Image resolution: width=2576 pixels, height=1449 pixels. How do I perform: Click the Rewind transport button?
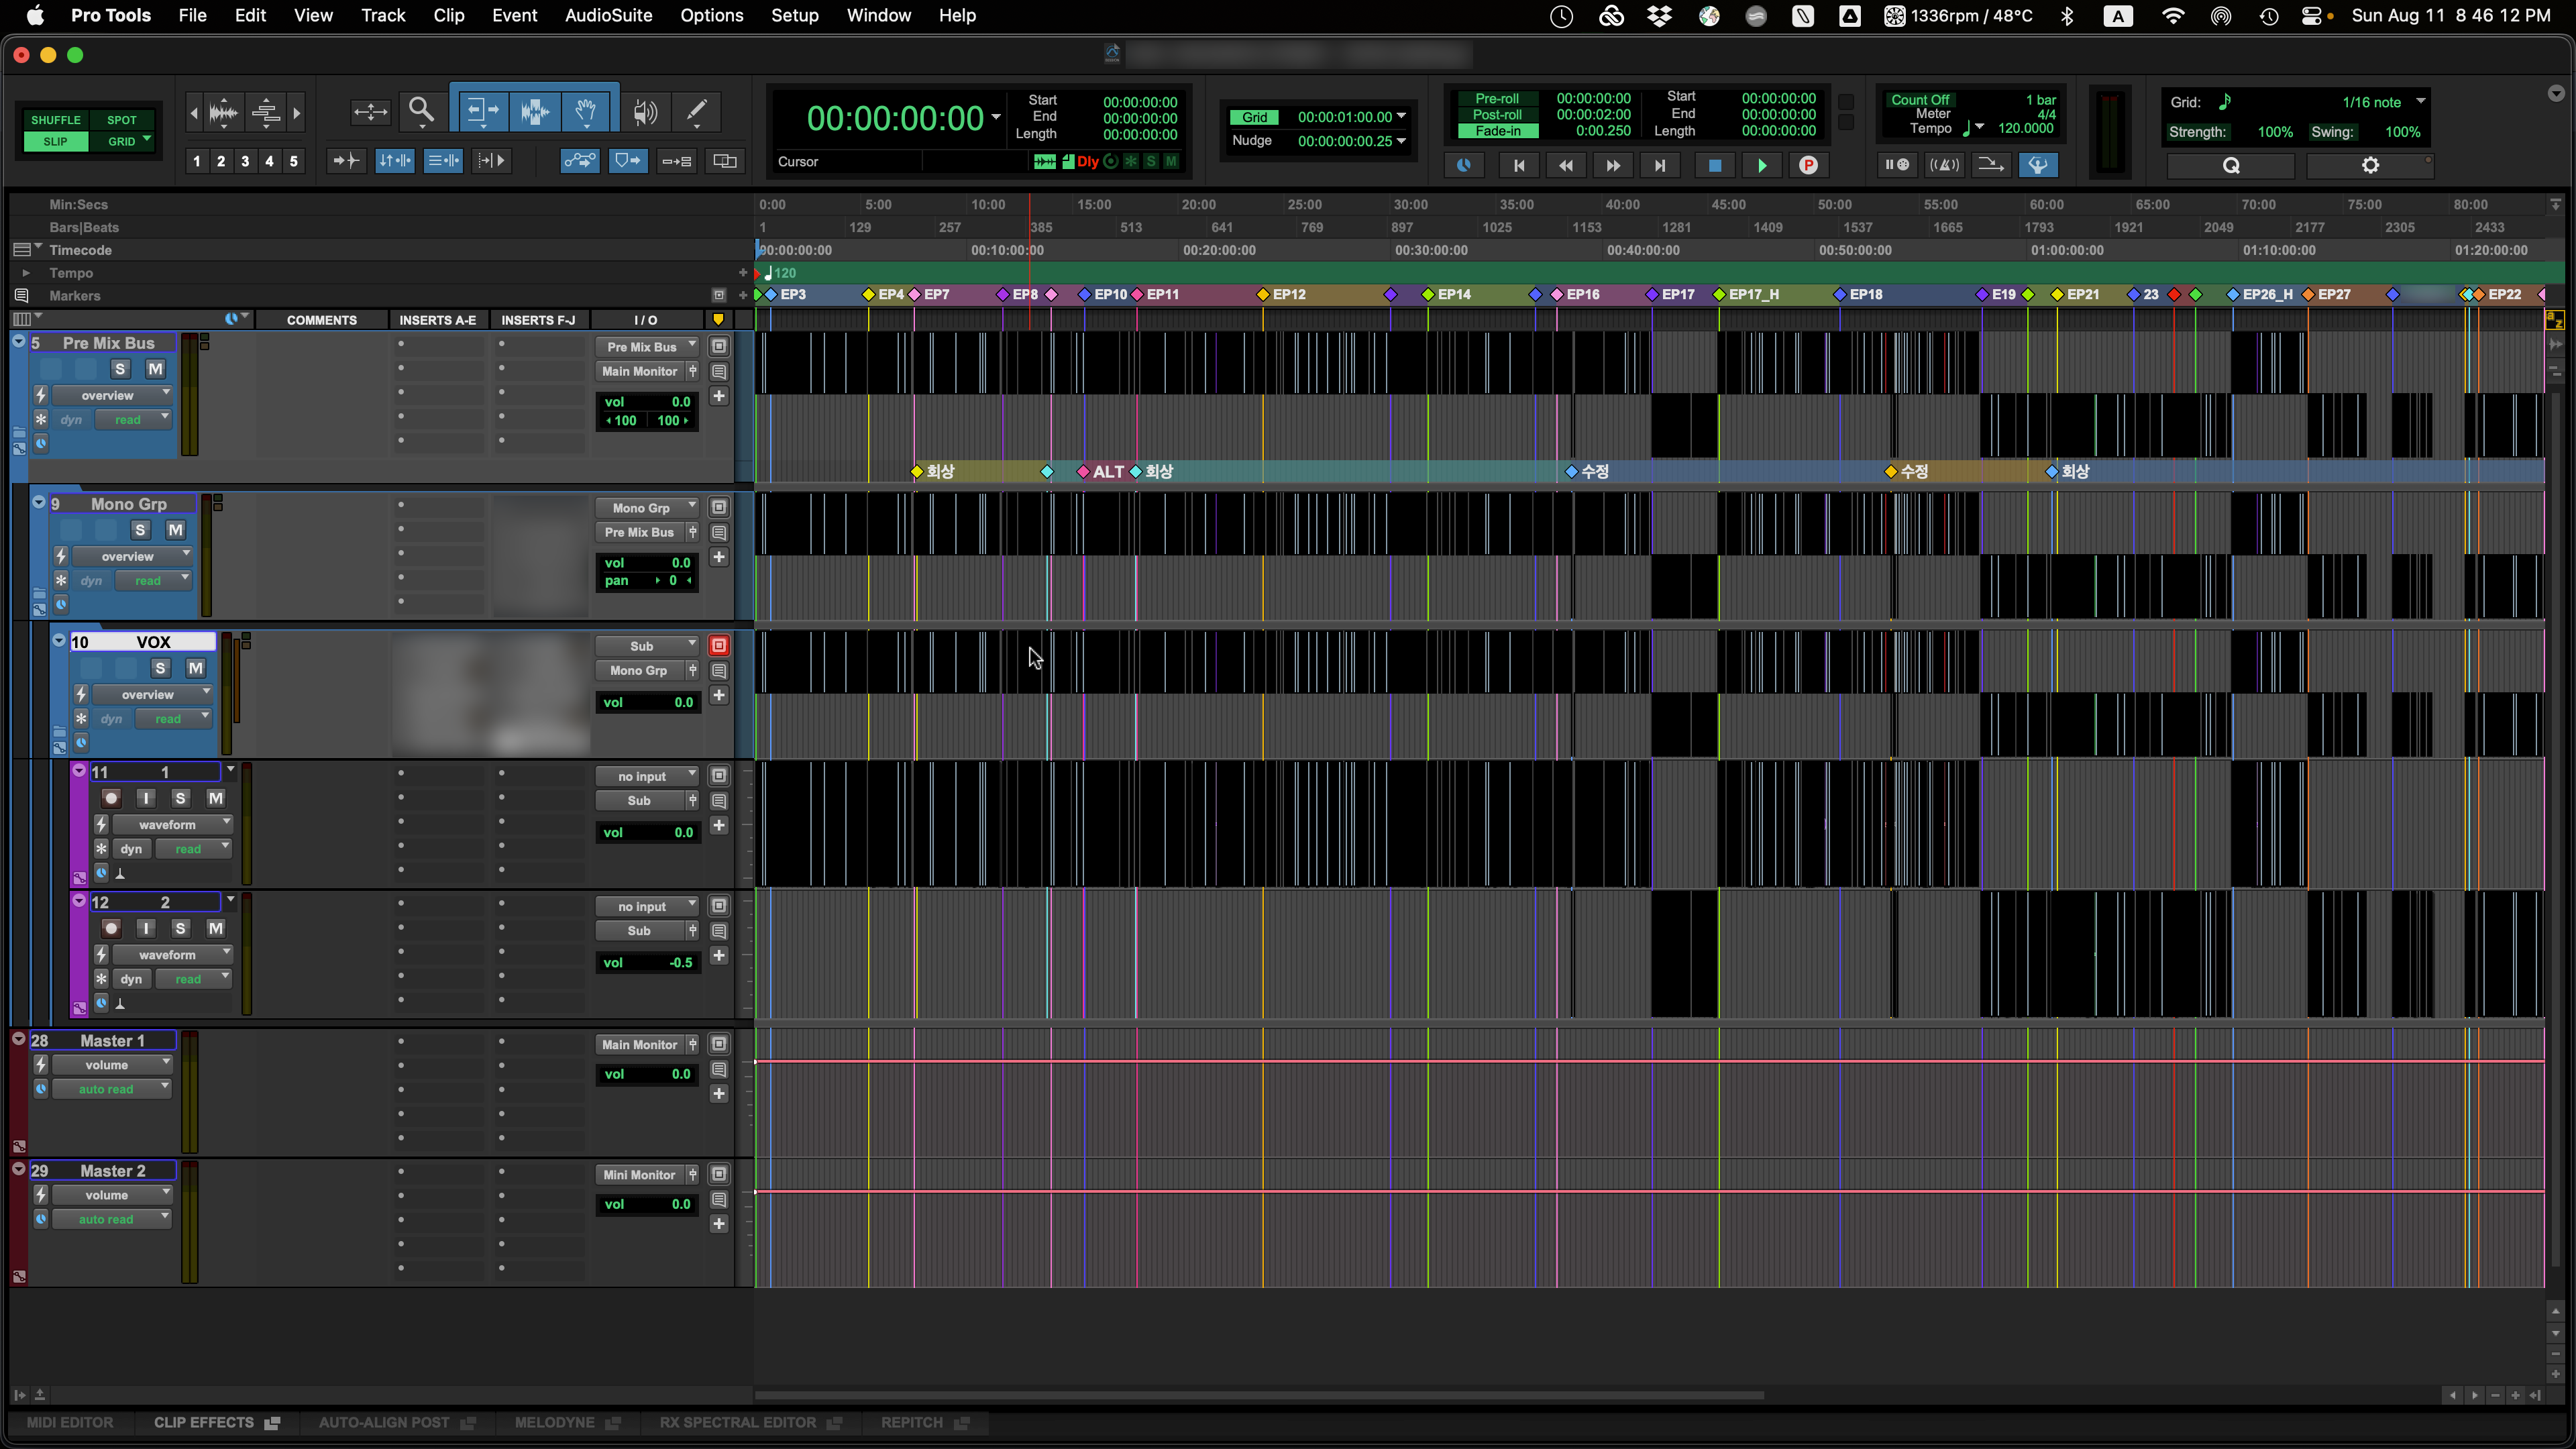click(x=1566, y=166)
